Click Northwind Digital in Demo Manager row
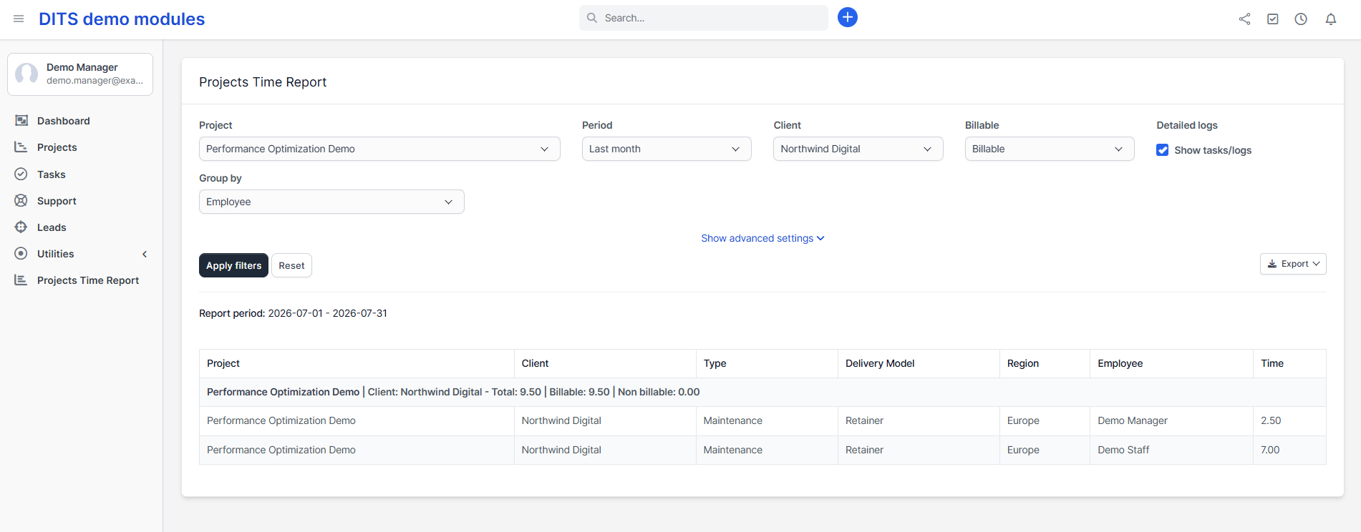Image resolution: width=1361 pixels, height=532 pixels. pyautogui.click(x=561, y=420)
